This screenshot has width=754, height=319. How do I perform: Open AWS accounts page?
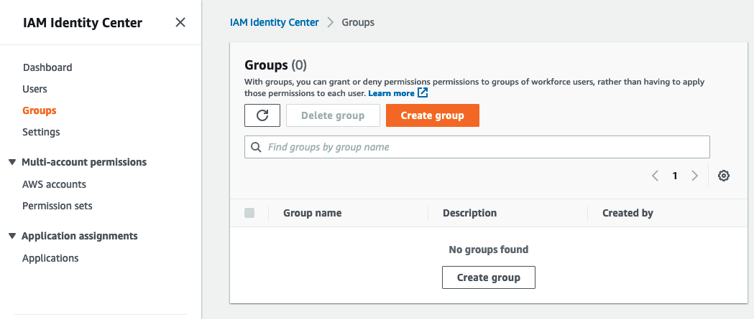(55, 184)
